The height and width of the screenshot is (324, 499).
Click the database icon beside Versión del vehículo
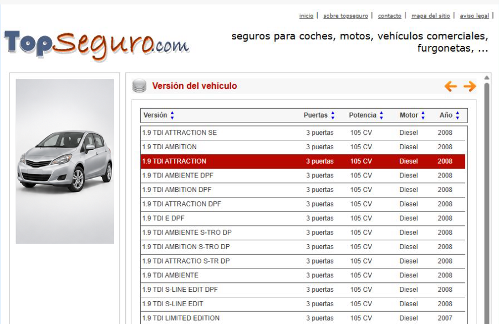pos(139,85)
